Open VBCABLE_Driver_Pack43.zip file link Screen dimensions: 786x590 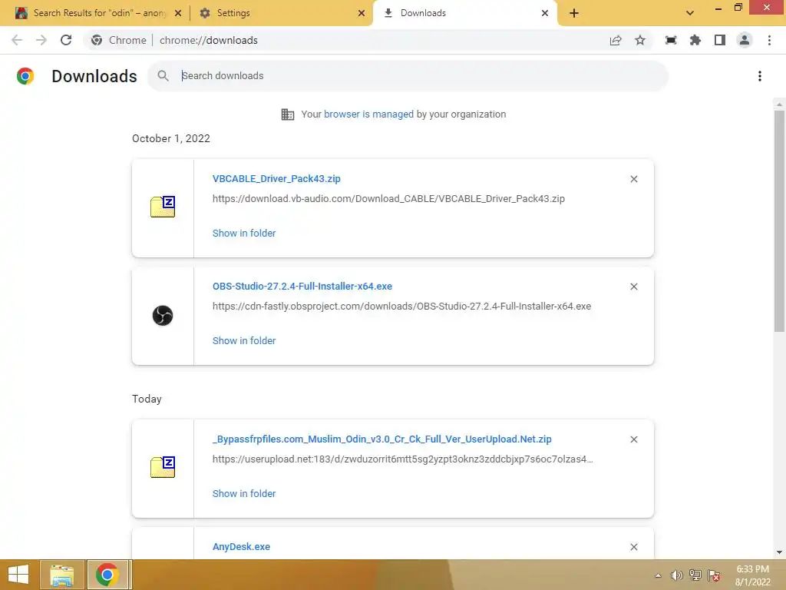coord(276,178)
